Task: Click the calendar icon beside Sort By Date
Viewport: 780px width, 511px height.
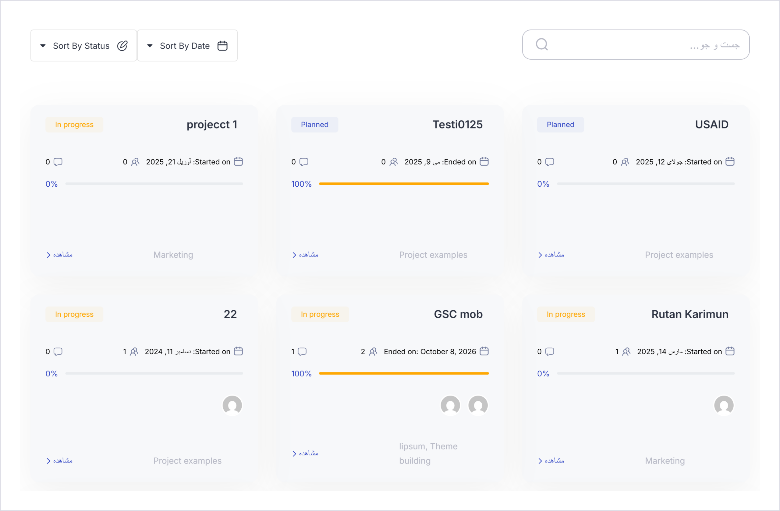Action: tap(222, 46)
